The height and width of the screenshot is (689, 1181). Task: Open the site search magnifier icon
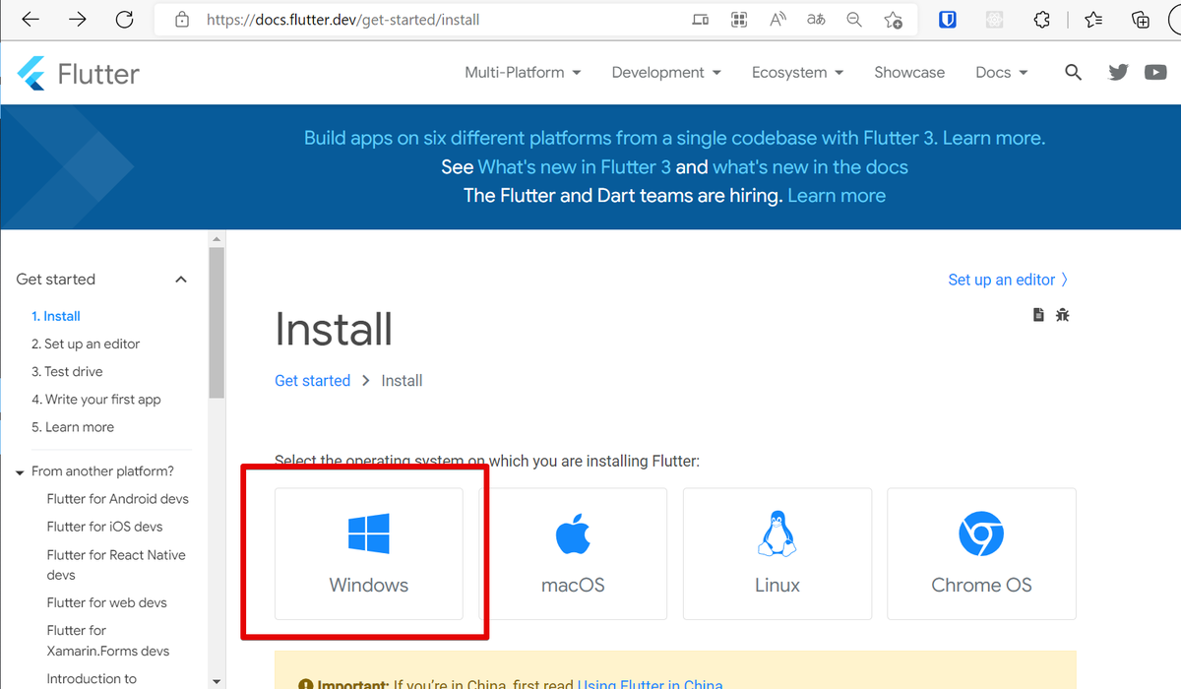click(x=1073, y=72)
